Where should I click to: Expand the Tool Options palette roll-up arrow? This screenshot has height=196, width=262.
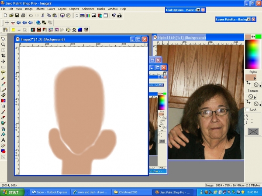tap(198, 10)
